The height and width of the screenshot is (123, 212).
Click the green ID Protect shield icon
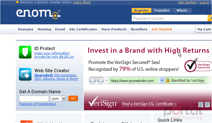tap(25, 52)
